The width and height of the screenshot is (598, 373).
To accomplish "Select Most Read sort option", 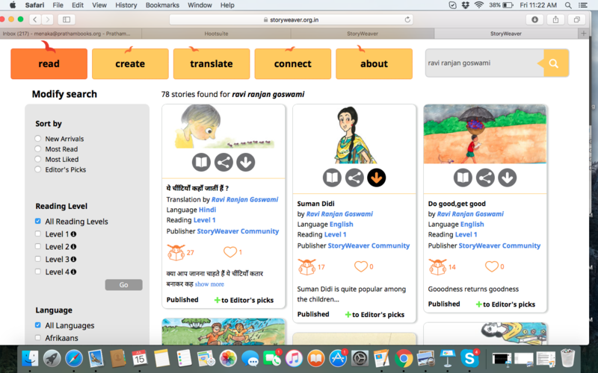I will click(38, 148).
